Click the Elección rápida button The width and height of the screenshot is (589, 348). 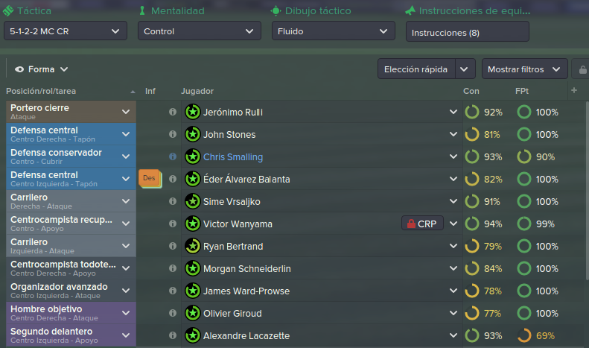[416, 69]
